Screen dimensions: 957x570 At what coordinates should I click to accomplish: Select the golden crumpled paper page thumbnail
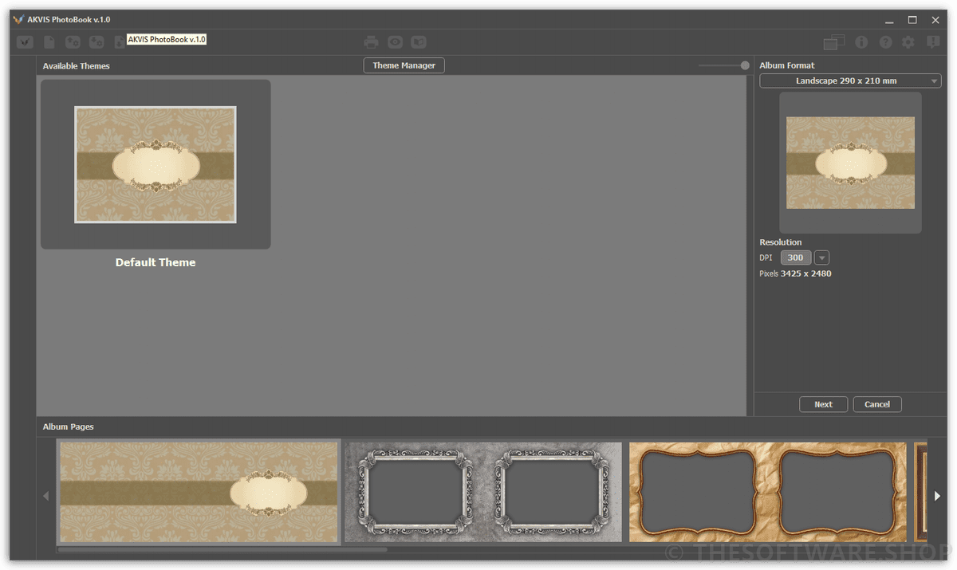[768, 493]
